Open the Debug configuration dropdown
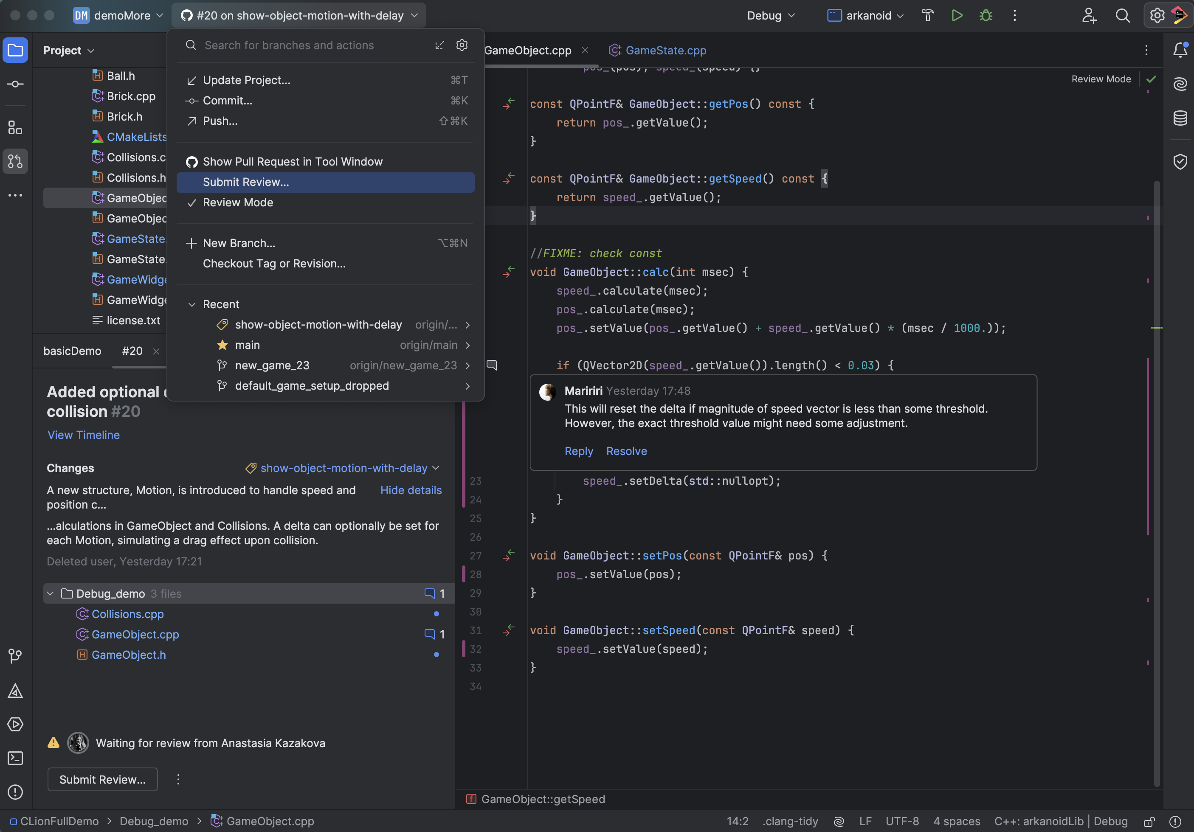Viewport: 1194px width, 832px height. coord(771,16)
